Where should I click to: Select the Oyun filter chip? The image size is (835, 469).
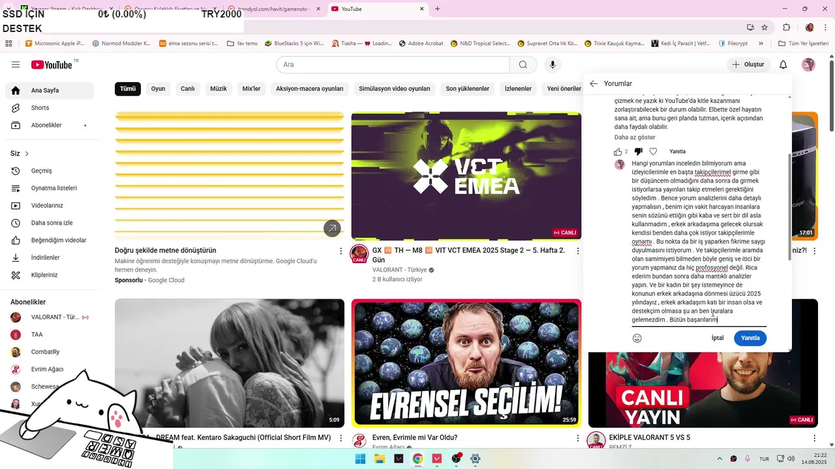pyautogui.click(x=158, y=89)
